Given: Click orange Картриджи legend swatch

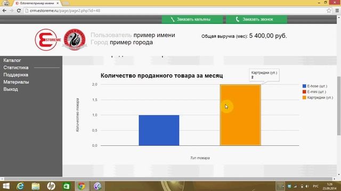Looking at the screenshot, I should [304, 98].
